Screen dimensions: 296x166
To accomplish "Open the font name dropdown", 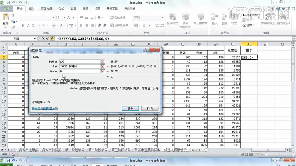I will pos(54,18).
